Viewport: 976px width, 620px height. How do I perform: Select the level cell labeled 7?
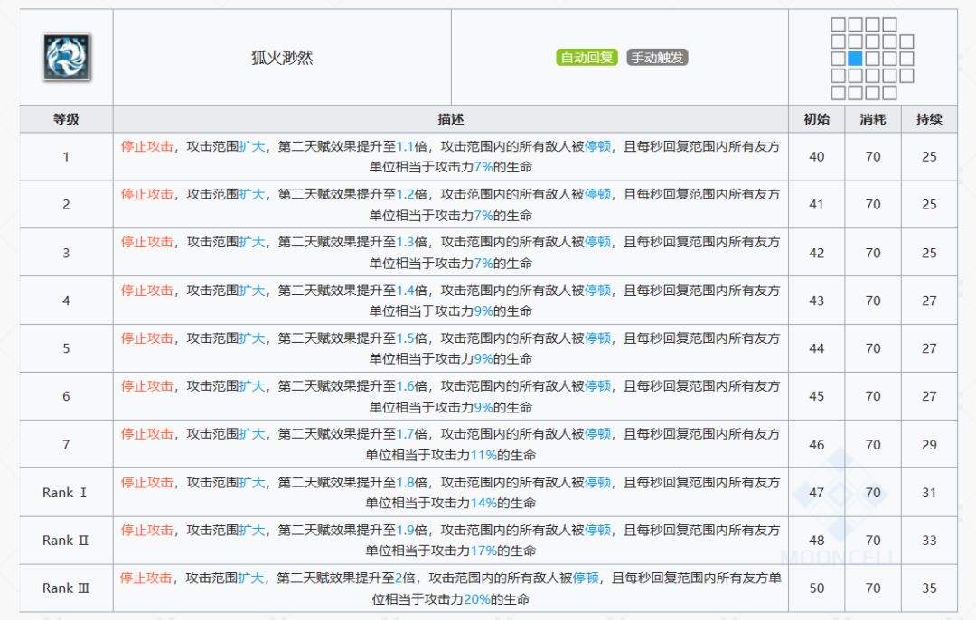click(66, 445)
